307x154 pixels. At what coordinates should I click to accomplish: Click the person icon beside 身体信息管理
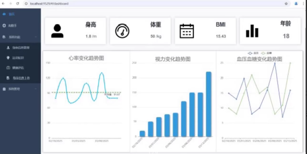[8, 47]
